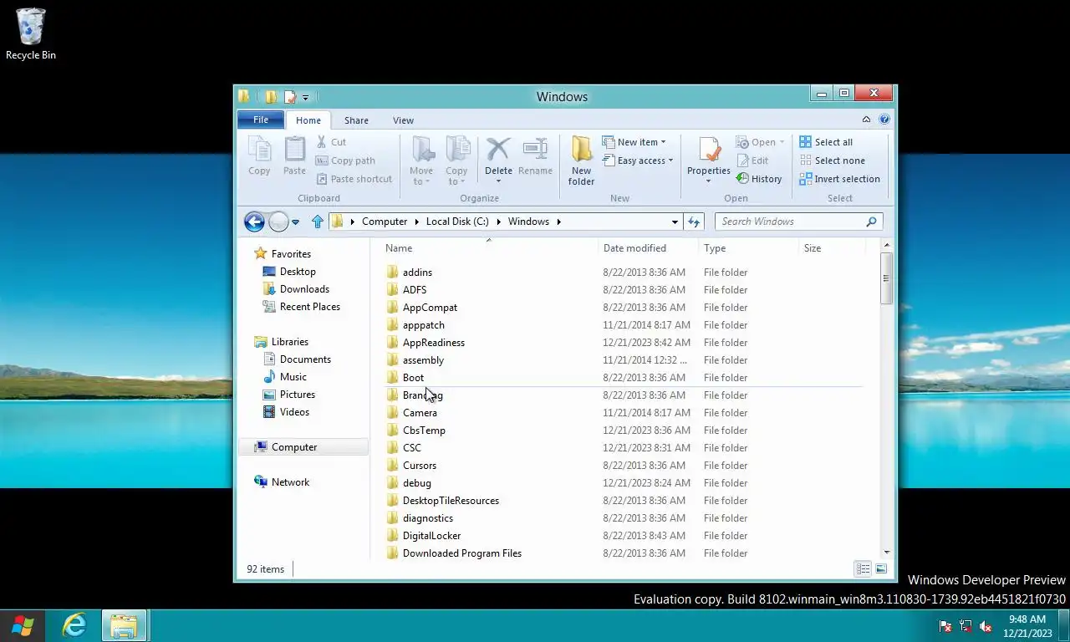The width and height of the screenshot is (1070, 642).
Task: Click the Copy ribbon icon
Action: pyautogui.click(x=259, y=157)
